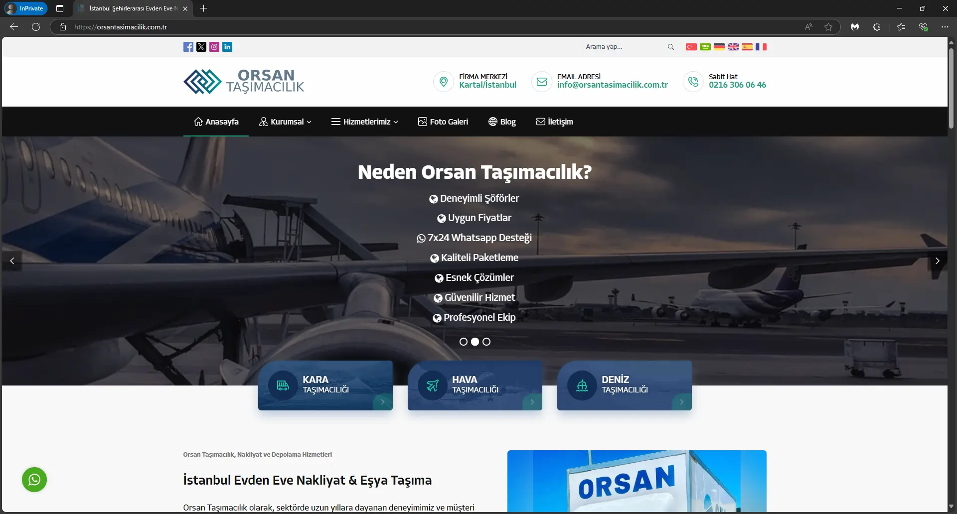Advance the banner with the right arrow
957x514 pixels.
938,260
